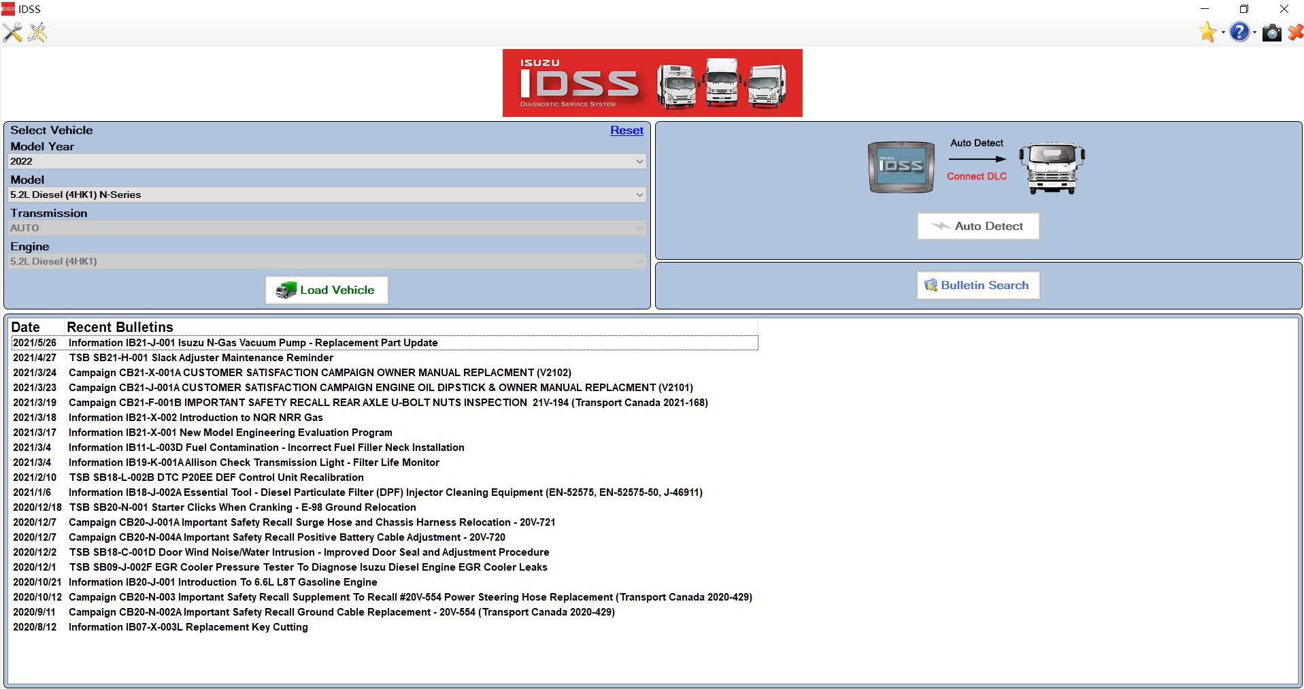Click the magnifying glass icon on Bulletin Search

click(x=931, y=285)
